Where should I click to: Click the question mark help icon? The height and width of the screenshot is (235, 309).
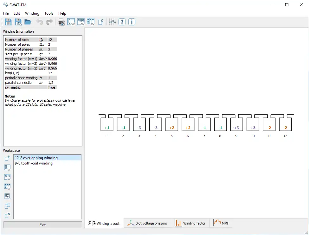coord(122,22)
